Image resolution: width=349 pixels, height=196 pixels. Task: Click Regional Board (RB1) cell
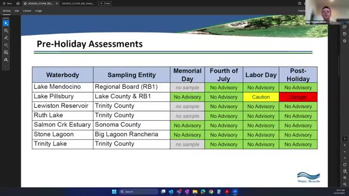(131, 87)
